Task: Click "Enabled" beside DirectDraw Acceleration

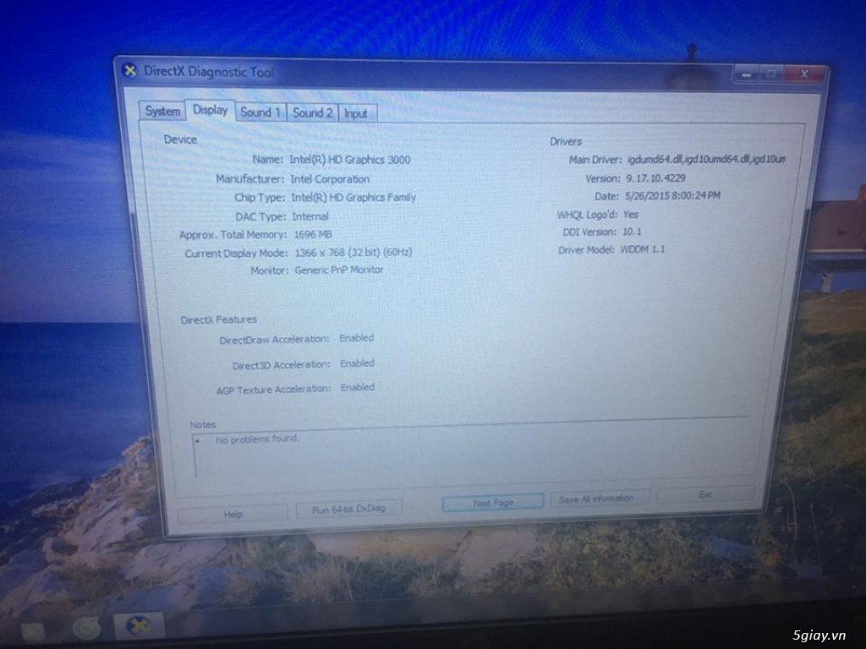Action: 356,338
